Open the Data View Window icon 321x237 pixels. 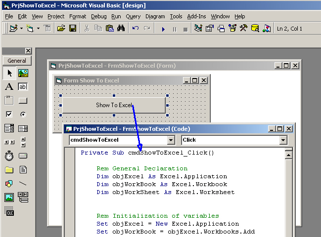coord(255,28)
